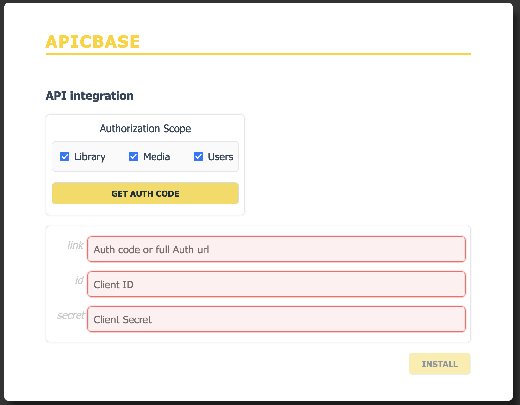Image resolution: width=520 pixels, height=405 pixels.
Task: Click the Authorization Scope title
Action: pyautogui.click(x=145, y=129)
